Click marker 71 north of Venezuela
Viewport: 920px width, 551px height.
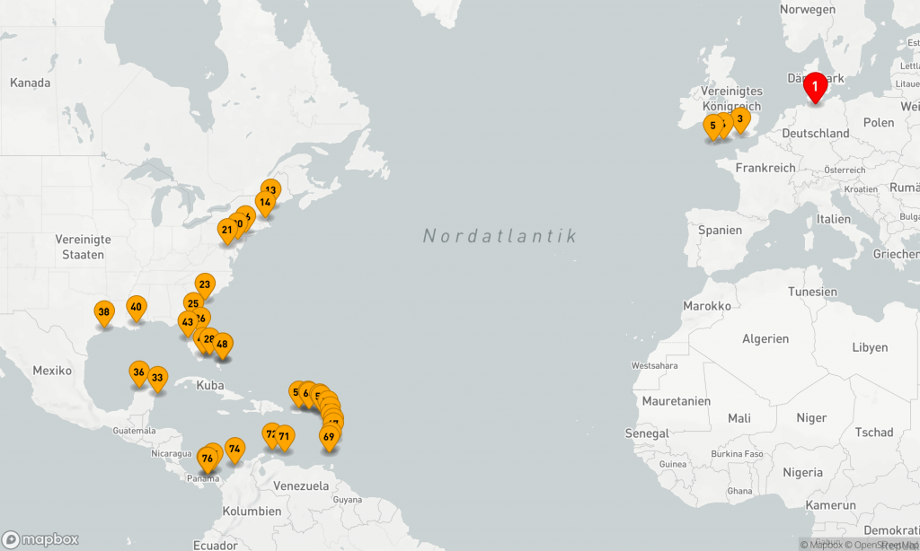[x=285, y=437]
